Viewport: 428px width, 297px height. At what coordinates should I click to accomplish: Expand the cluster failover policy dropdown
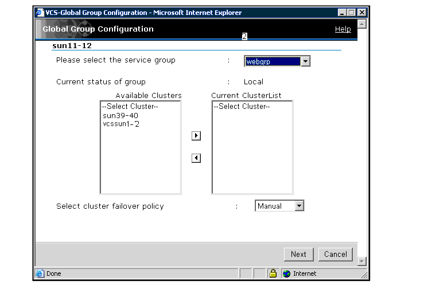tap(299, 206)
